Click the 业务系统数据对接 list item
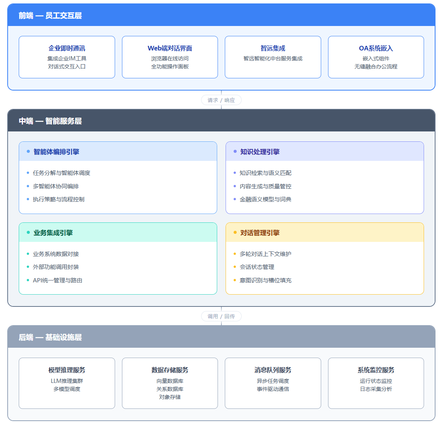 56,254
